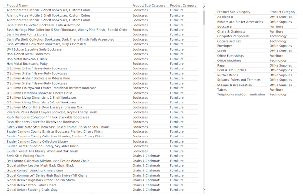Click Product Sub-Category header in the right table
This screenshot has width=303, height=196.
[x=233, y=12]
